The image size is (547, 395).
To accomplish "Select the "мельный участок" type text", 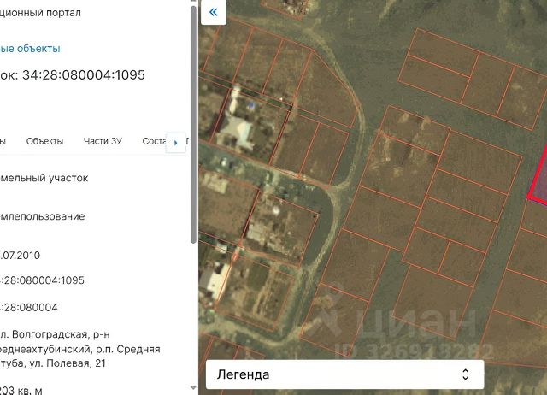I will (x=44, y=178).
